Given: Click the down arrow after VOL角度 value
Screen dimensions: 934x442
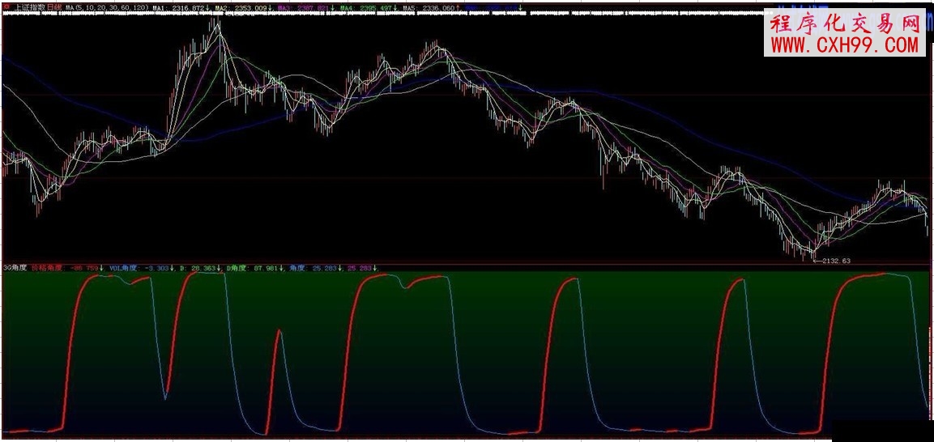Looking at the screenshot, I should coord(172,267).
